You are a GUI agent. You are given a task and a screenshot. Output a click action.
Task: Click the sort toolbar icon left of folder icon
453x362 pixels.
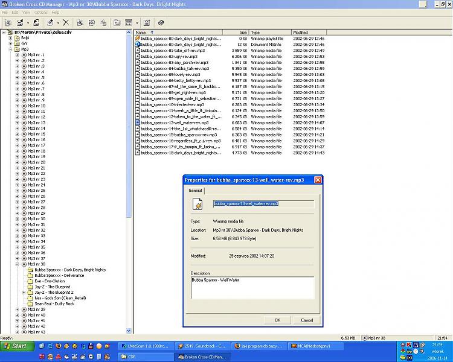pyautogui.click(x=104, y=23)
